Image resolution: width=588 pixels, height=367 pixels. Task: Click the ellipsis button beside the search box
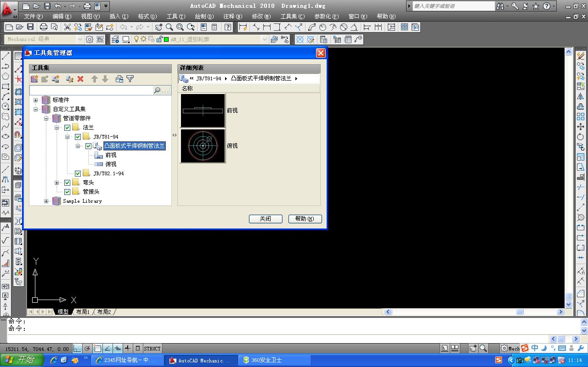[x=166, y=91]
